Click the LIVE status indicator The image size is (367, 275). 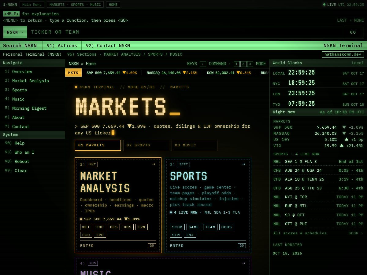coord(329,5)
